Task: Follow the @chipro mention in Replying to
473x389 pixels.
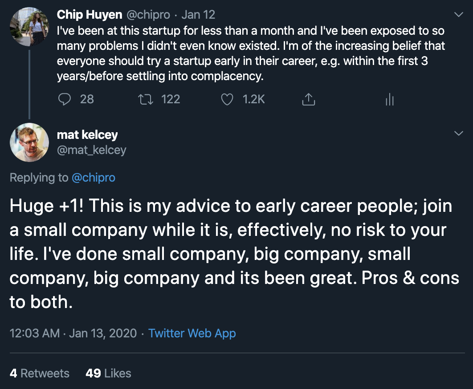Action: (x=94, y=178)
